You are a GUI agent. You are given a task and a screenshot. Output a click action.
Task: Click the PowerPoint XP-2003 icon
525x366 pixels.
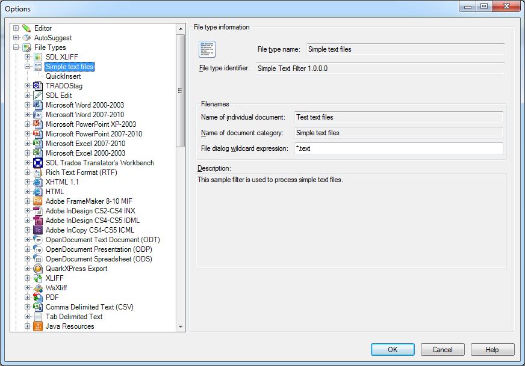[x=38, y=124]
